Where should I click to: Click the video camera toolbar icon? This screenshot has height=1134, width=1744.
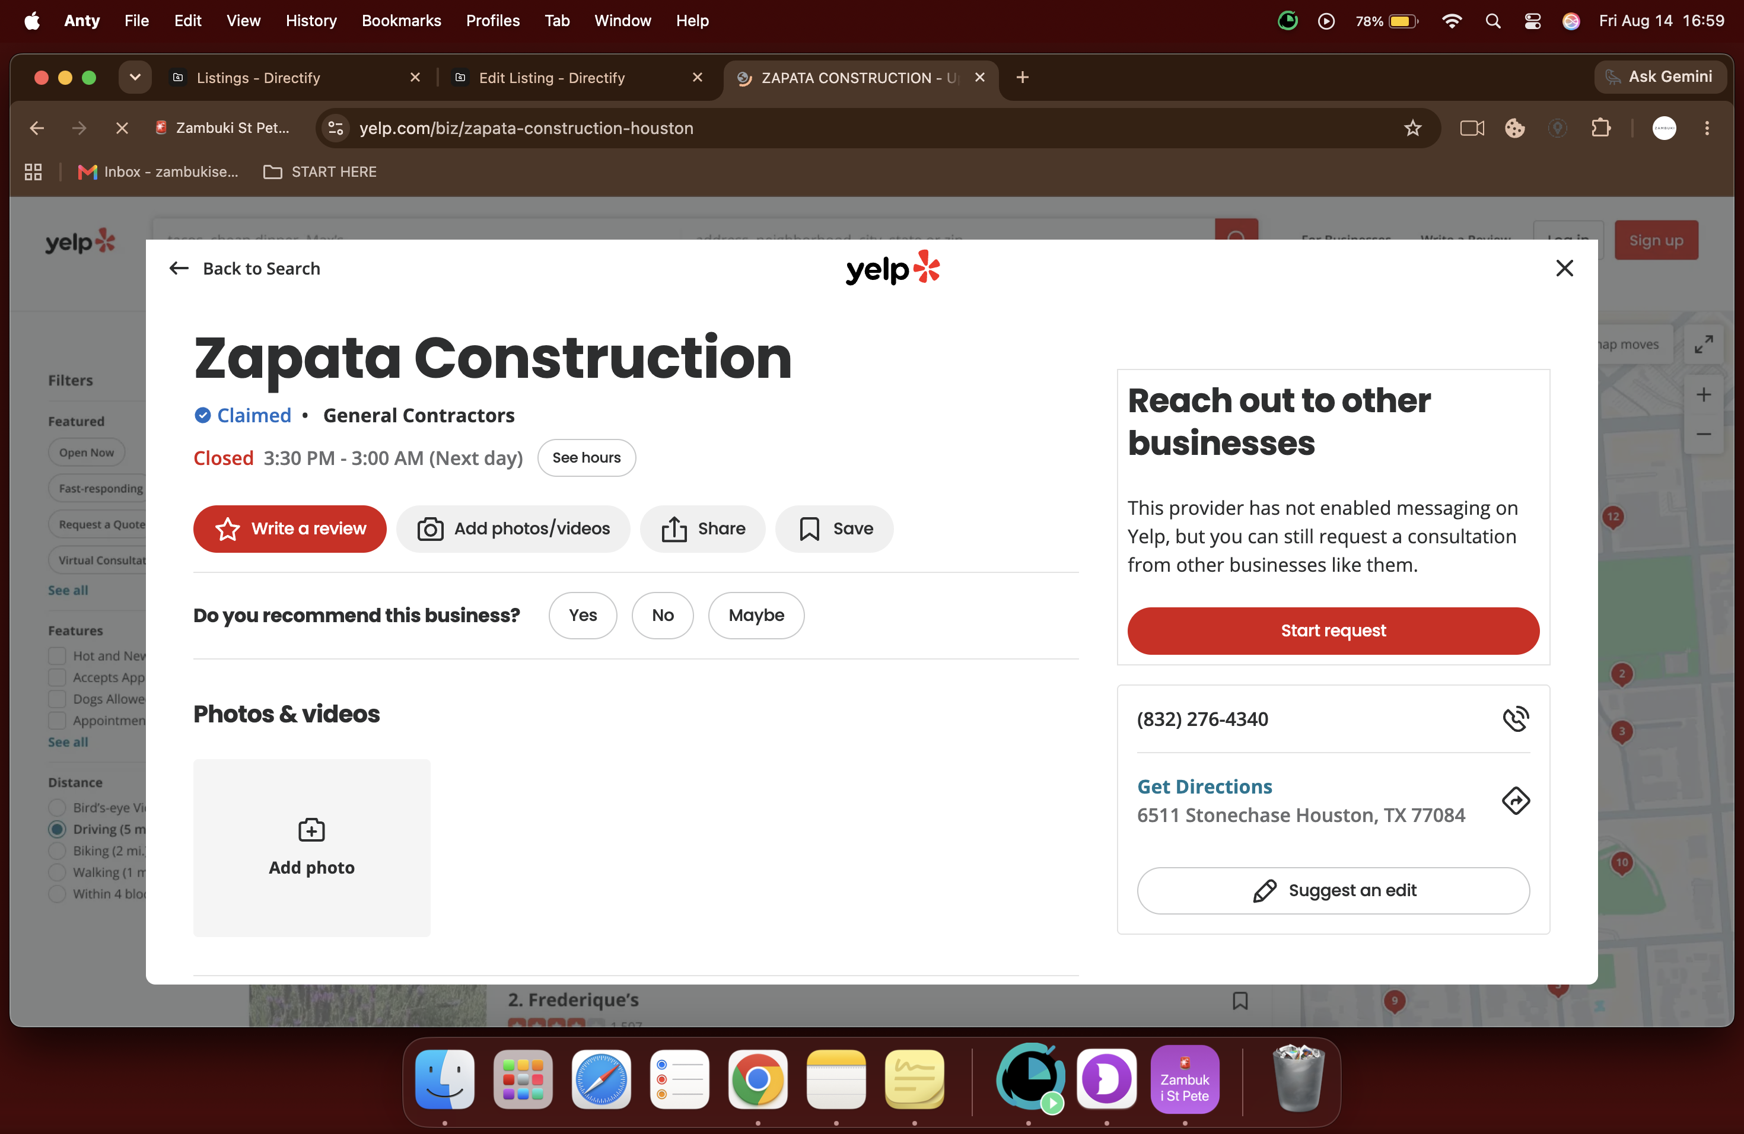click(x=1471, y=128)
